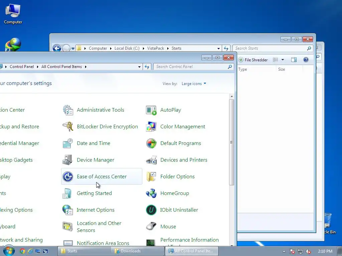Show hidden tray icons arrow

click(x=284, y=251)
